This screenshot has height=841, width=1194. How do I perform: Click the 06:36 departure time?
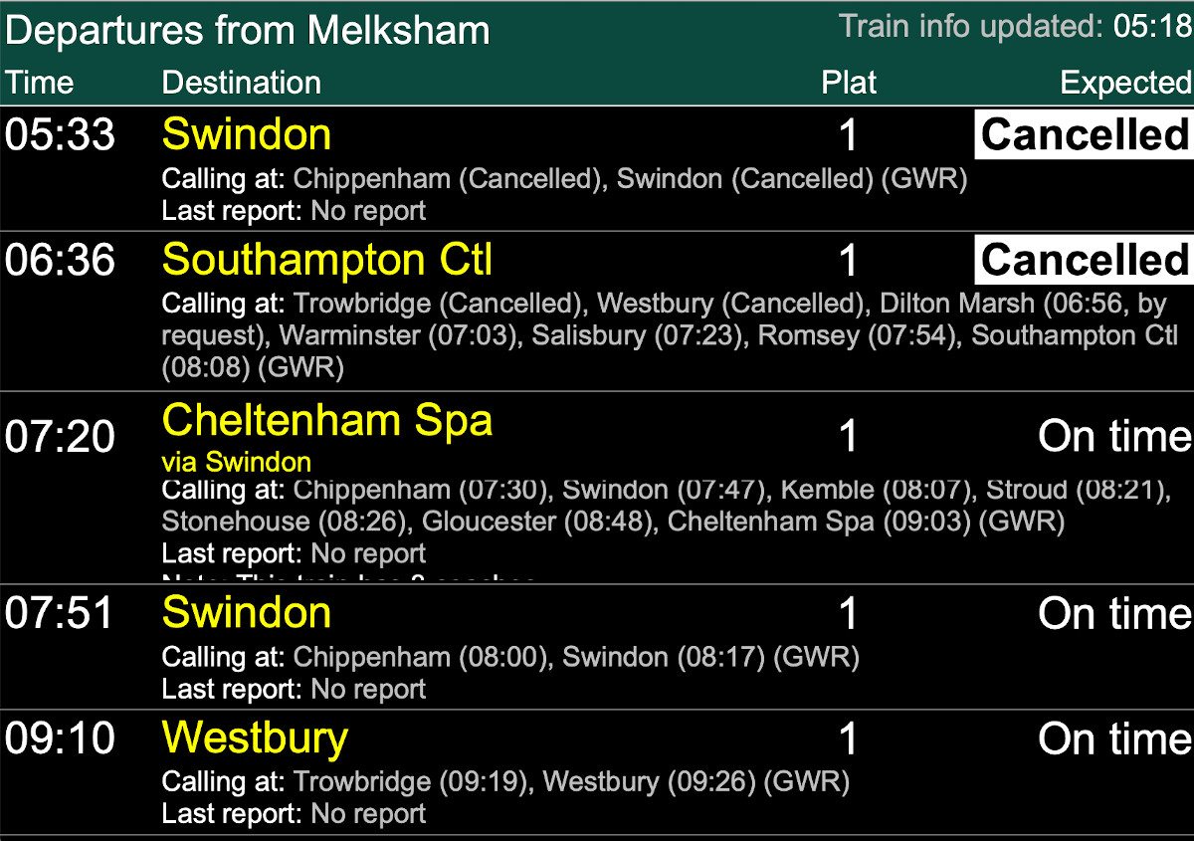click(x=60, y=260)
